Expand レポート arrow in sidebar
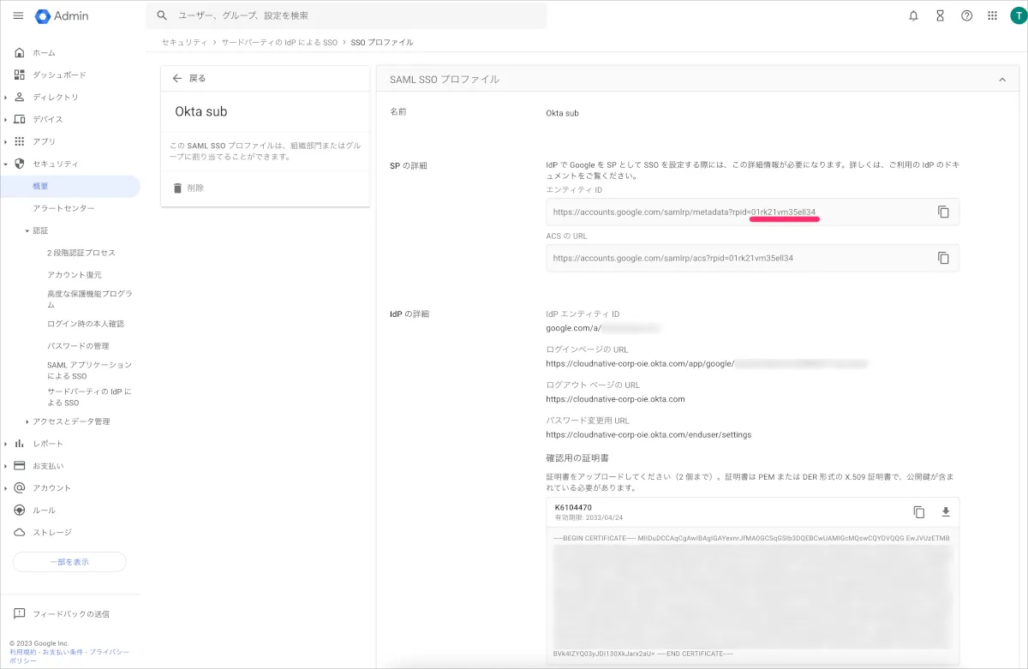1028x669 pixels. (6, 444)
